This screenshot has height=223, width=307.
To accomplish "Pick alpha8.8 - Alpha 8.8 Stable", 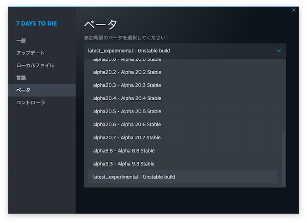I will (x=124, y=151).
